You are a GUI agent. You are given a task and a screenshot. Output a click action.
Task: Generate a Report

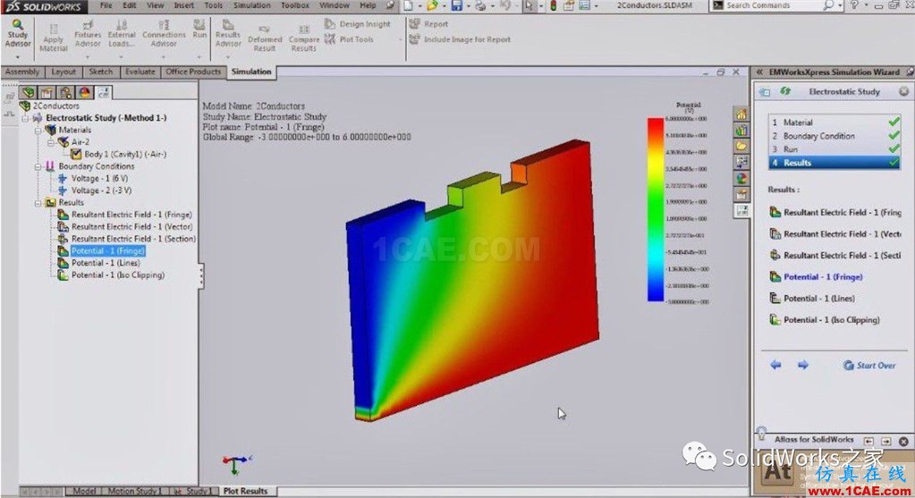click(428, 24)
